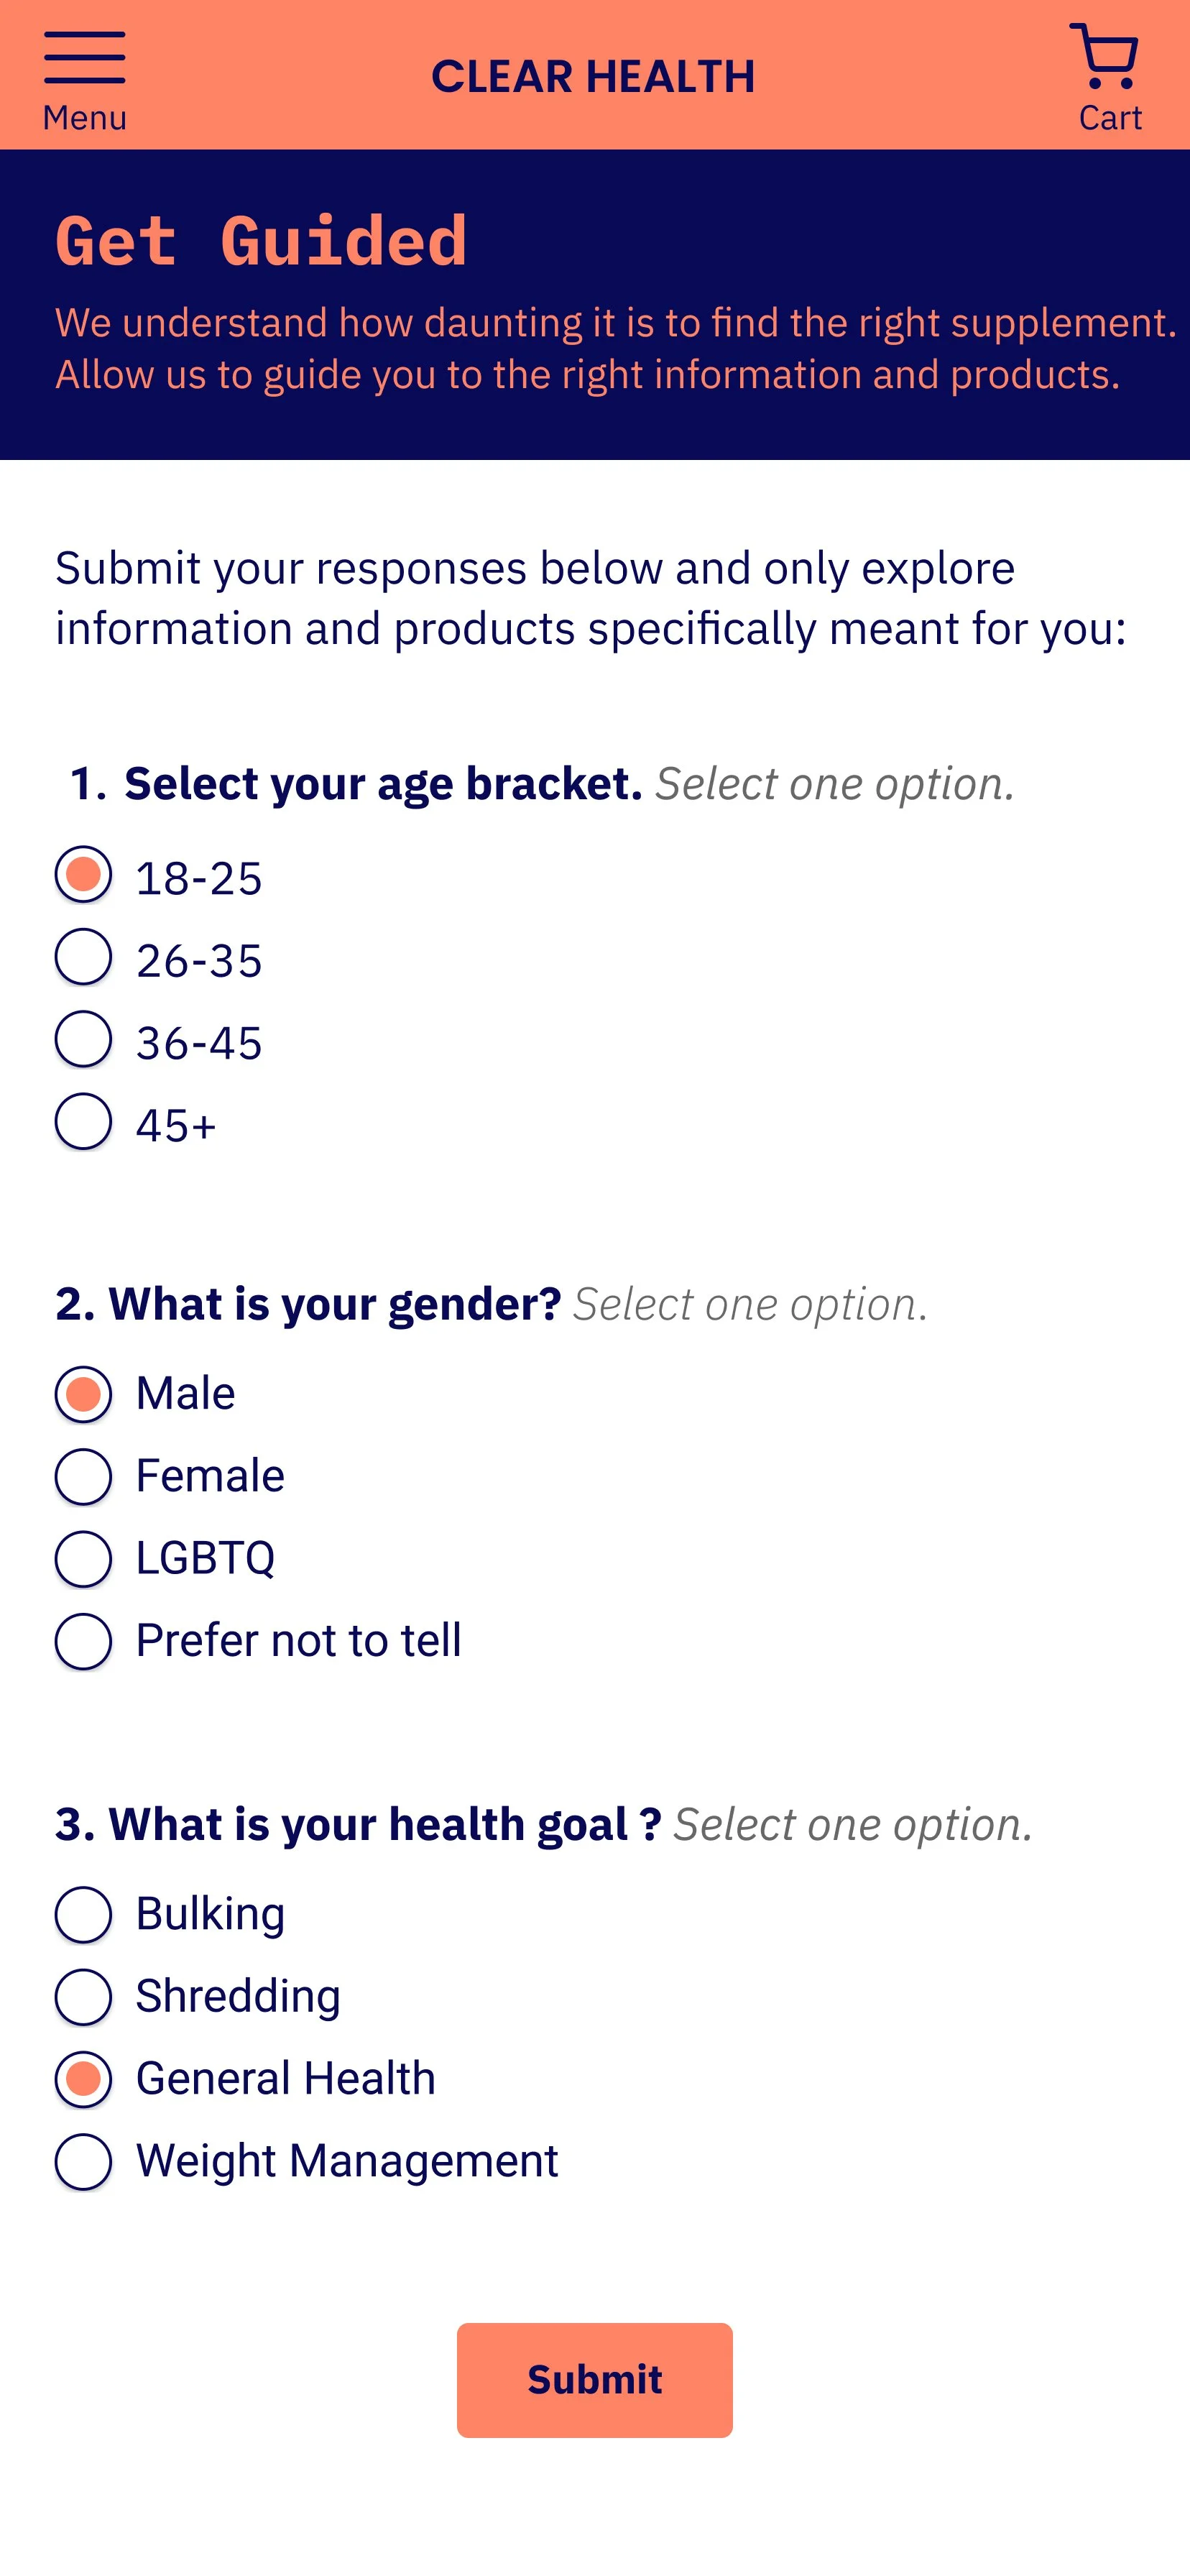Click the Menu text label
This screenshot has width=1190, height=2576.
85,118
